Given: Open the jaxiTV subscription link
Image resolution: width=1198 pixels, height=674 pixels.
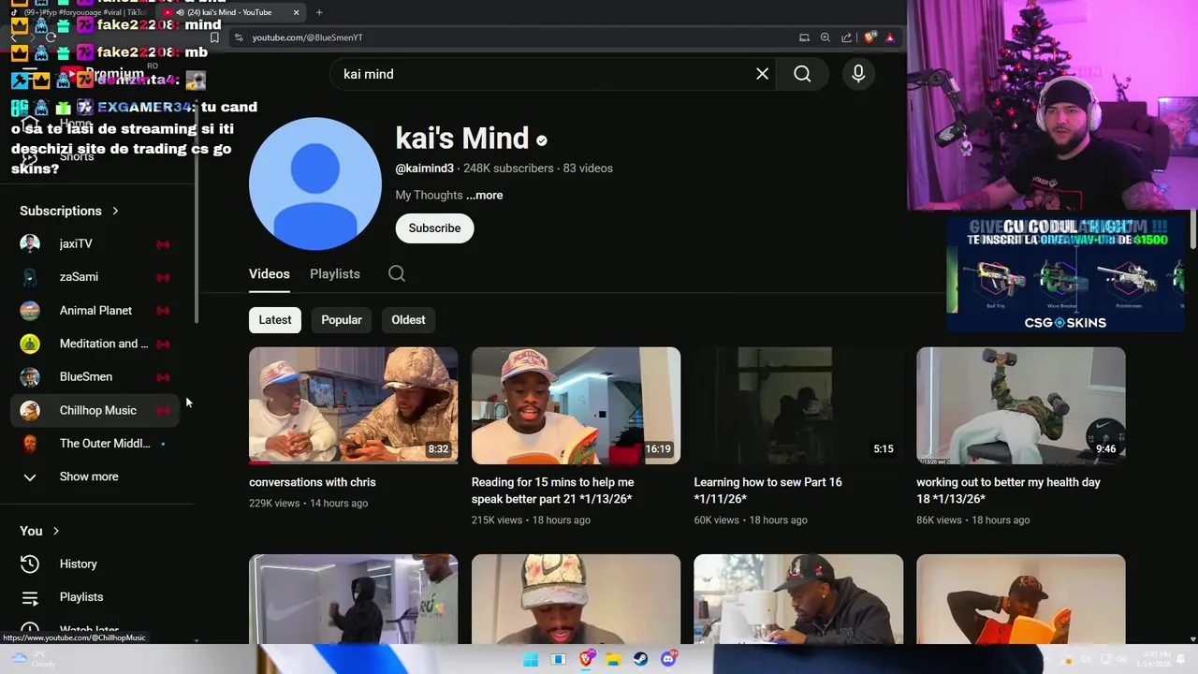Looking at the screenshot, I should (76, 243).
